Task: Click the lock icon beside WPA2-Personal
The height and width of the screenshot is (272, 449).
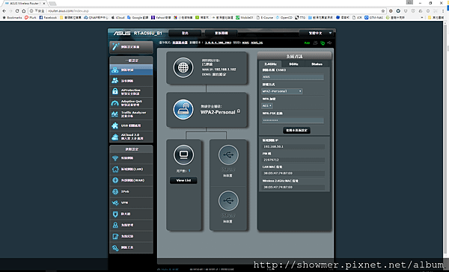Action: [x=239, y=111]
